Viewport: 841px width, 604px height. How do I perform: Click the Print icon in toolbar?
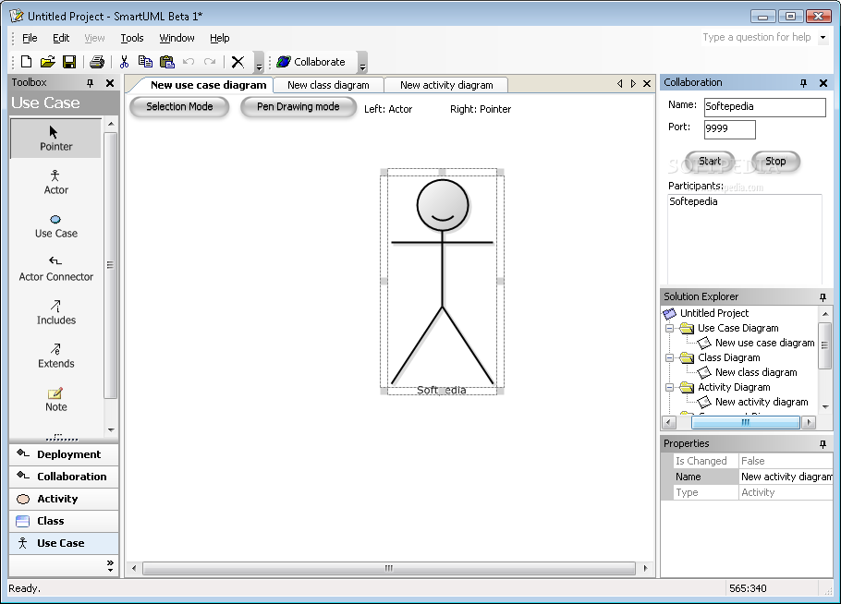[97, 62]
